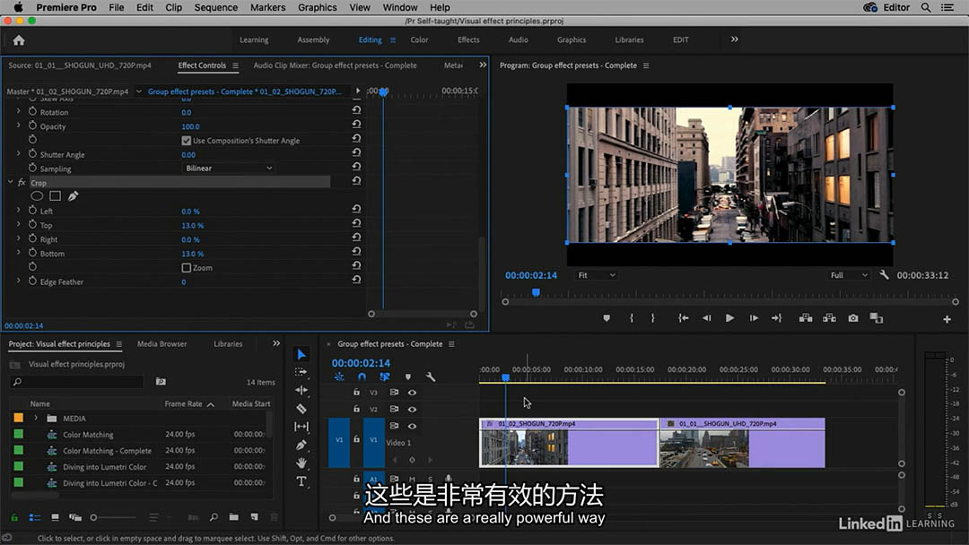Image resolution: width=969 pixels, height=545 pixels.
Task: Click the Program monitor playhead marker
Action: (x=536, y=292)
